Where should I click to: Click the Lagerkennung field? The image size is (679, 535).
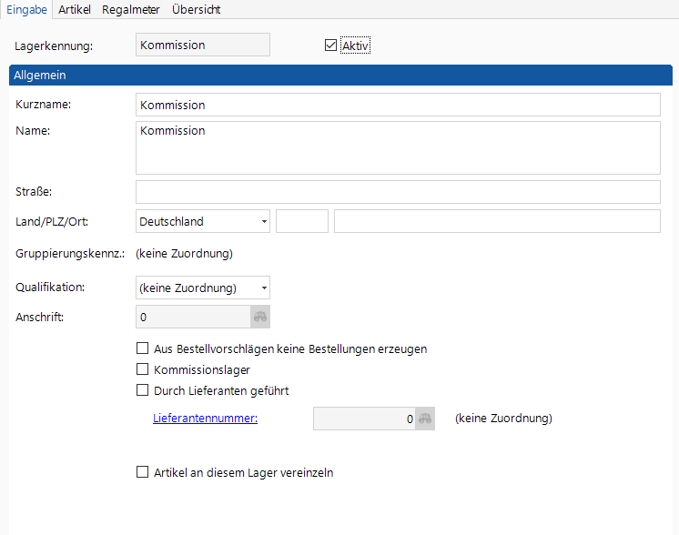pos(202,45)
